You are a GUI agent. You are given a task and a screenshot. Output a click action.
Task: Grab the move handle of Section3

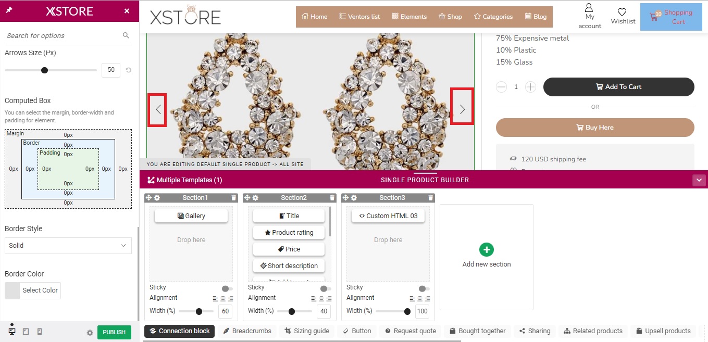coord(346,198)
